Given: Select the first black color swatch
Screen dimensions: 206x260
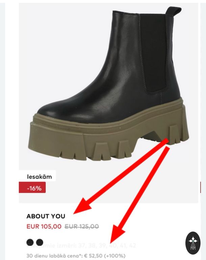Looking at the screenshot, I should [x=30, y=242].
